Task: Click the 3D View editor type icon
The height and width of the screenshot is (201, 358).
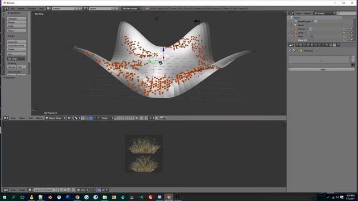Action: click(x=6, y=118)
